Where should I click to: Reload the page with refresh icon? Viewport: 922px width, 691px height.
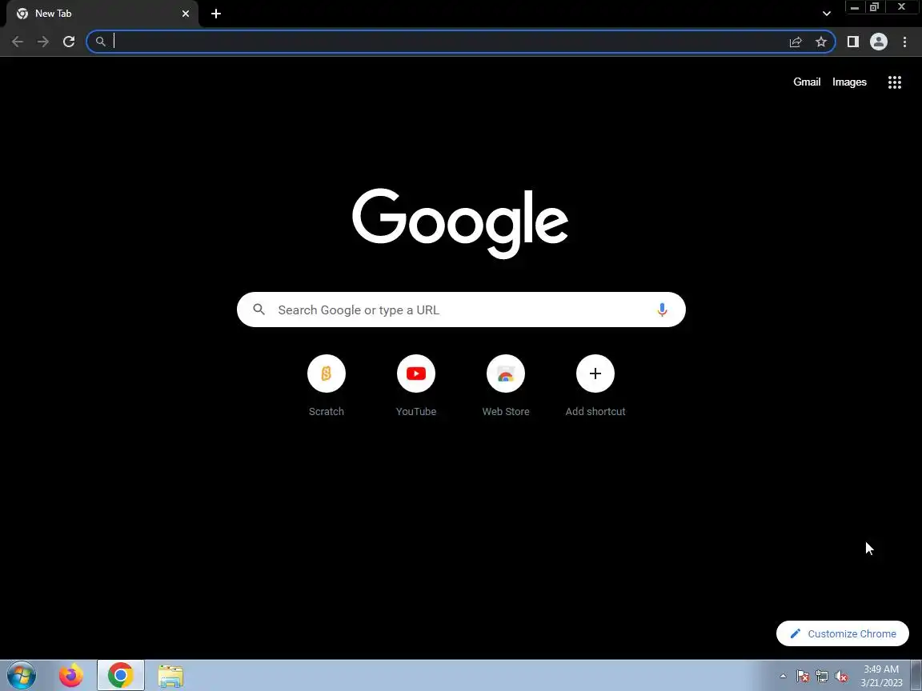point(69,42)
